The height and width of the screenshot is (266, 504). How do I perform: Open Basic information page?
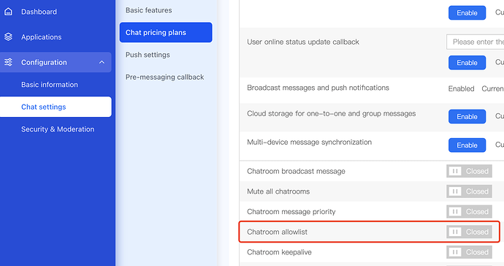pos(50,85)
